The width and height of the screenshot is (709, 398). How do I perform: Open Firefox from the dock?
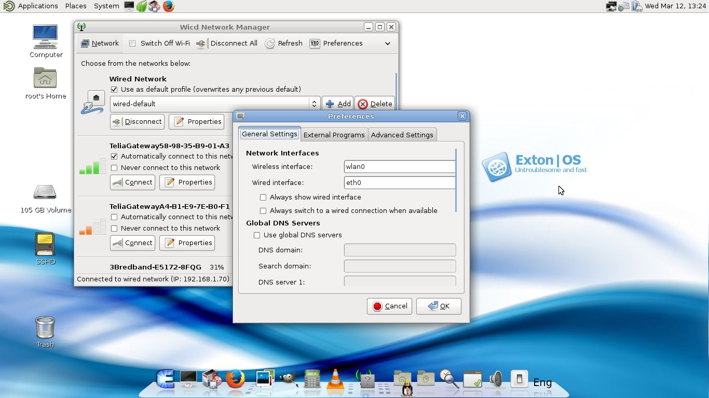[235, 379]
